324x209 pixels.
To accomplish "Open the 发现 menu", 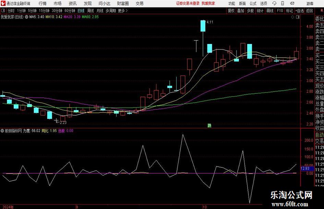I will tap(88, 3).
